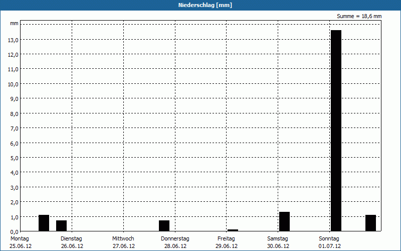Click the 13,0 y-axis value
The width and height of the screenshot is (401, 251).
[13, 40]
